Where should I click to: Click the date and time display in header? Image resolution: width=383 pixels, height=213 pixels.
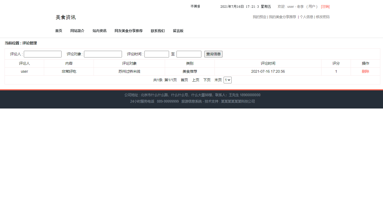(x=246, y=6)
